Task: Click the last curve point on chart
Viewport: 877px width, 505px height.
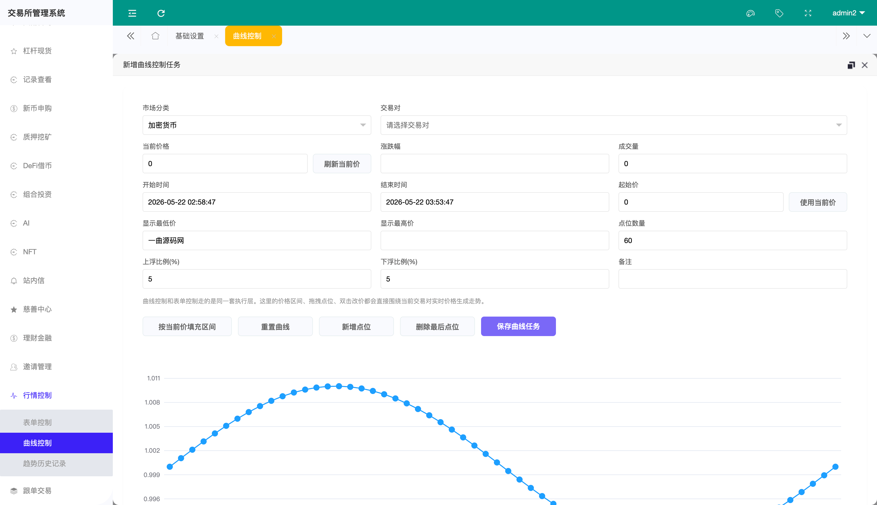Action: (835, 467)
